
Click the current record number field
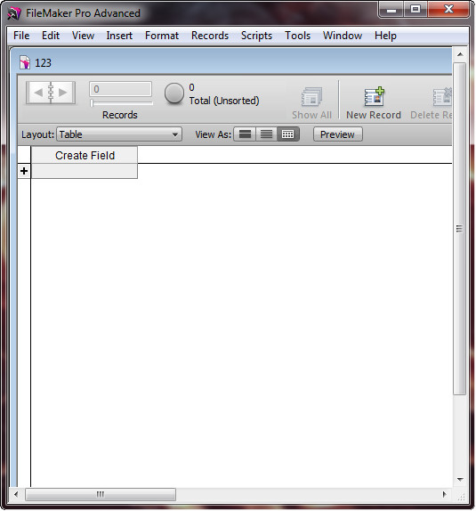(x=120, y=89)
